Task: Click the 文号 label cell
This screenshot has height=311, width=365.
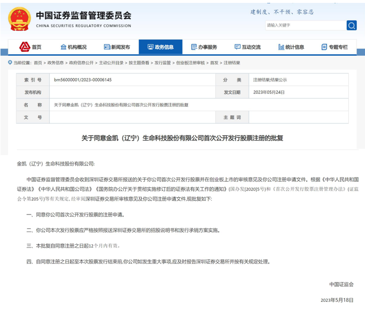Action: click(33, 118)
